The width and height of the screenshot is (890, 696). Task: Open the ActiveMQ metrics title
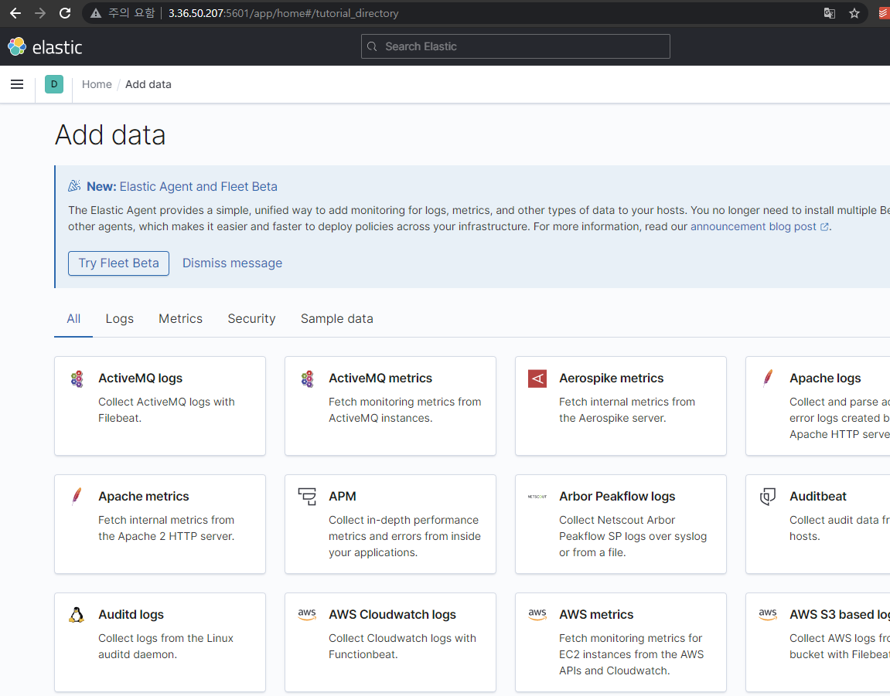(380, 379)
